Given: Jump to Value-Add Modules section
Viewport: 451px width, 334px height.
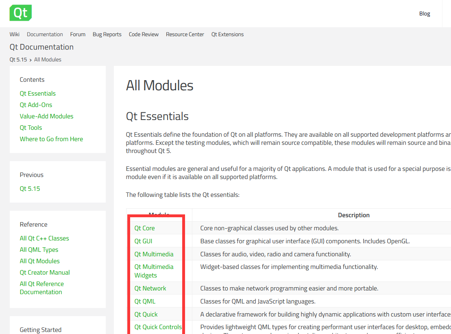Looking at the screenshot, I should click(x=47, y=116).
